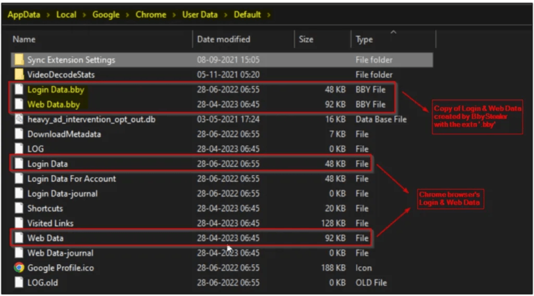
Task: Click the Login Data For Account file icon
Action: pos(19,179)
